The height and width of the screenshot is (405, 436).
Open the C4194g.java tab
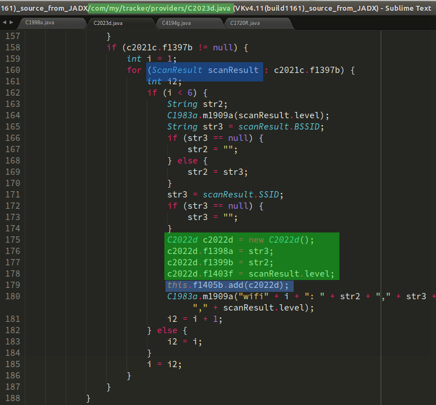[x=176, y=23]
